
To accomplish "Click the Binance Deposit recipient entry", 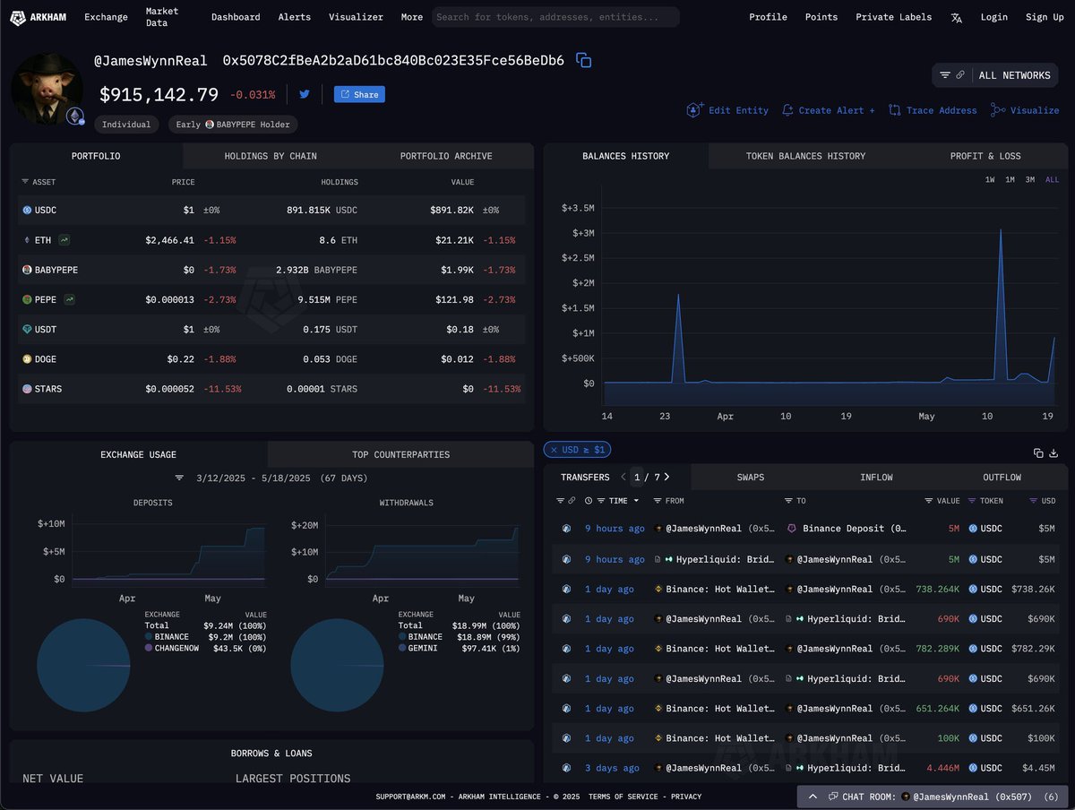I will (x=847, y=529).
